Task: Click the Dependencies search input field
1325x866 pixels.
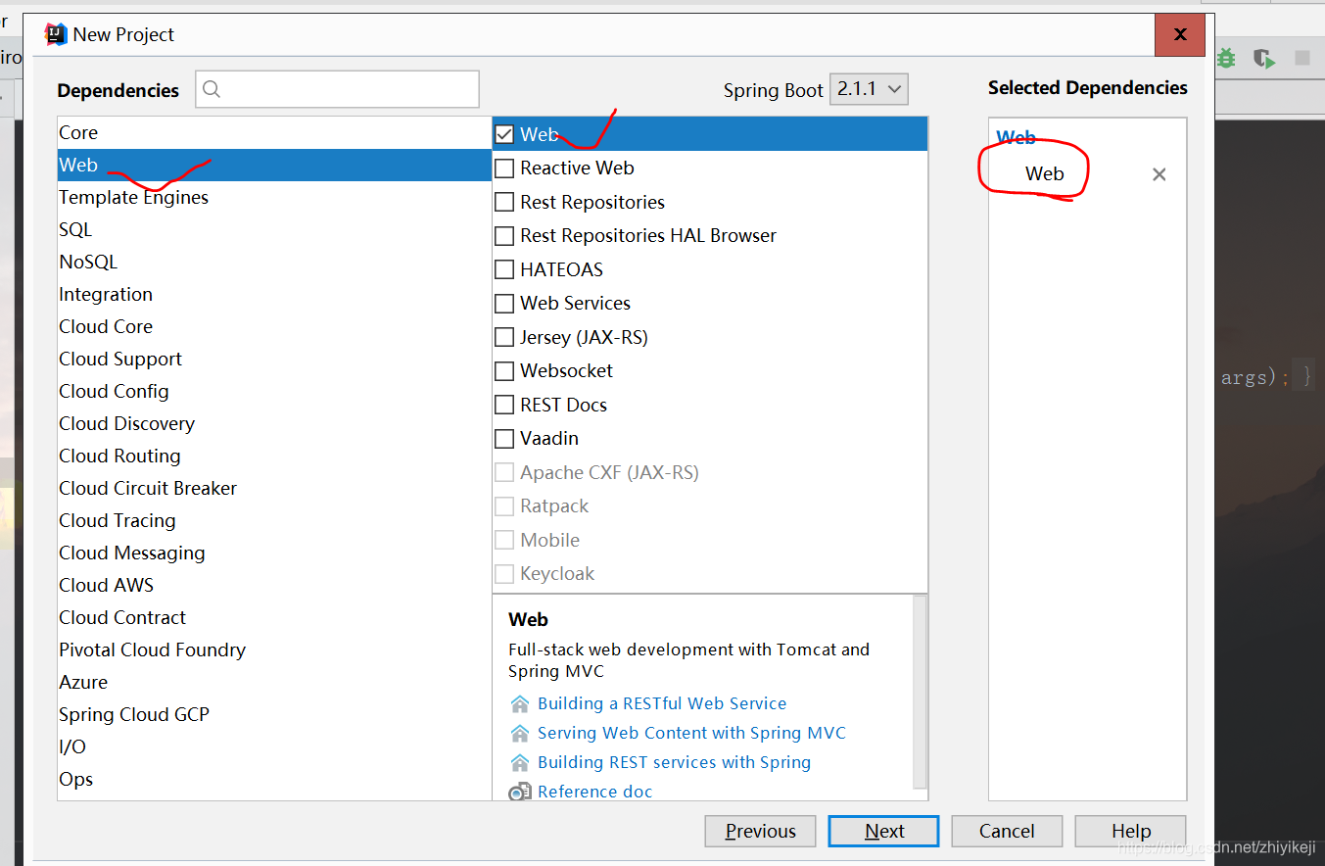Action: (x=337, y=89)
